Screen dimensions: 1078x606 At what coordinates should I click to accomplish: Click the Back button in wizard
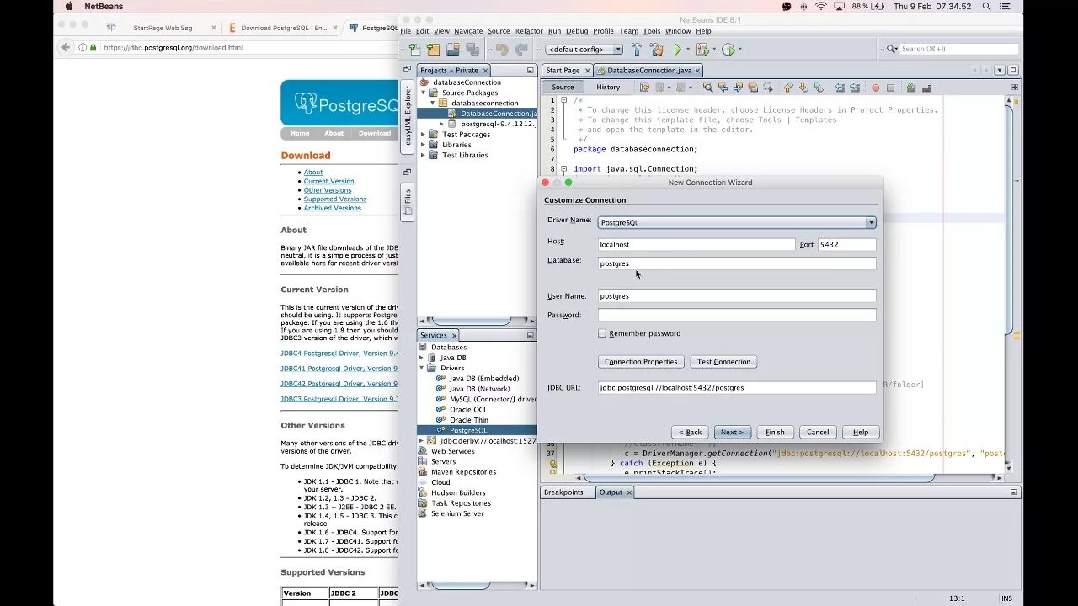click(x=690, y=432)
